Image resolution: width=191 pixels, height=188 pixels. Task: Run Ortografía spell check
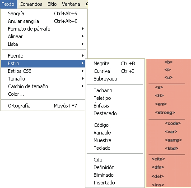(x=43, y=106)
